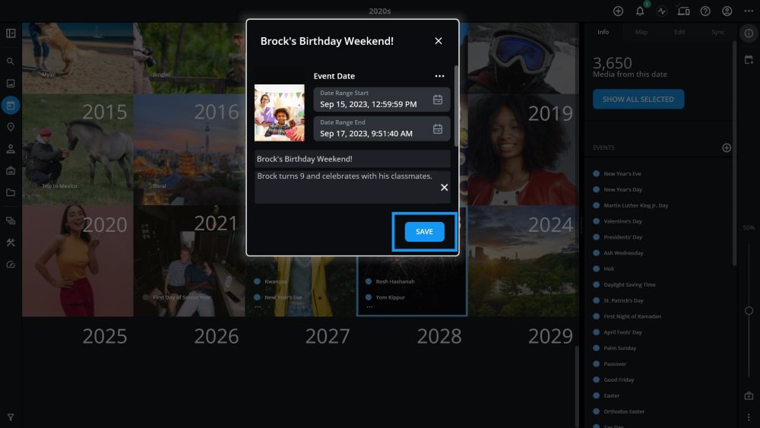Image resolution: width=760 pixels, height=428 pixels.
Task: Switch to the Sync tab
Action: pyautogui.click(x=718, y=32)
